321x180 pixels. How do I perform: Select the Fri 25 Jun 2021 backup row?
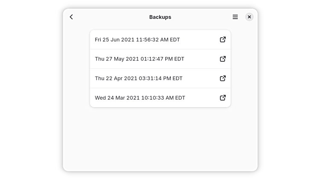(x=154, y=40)
